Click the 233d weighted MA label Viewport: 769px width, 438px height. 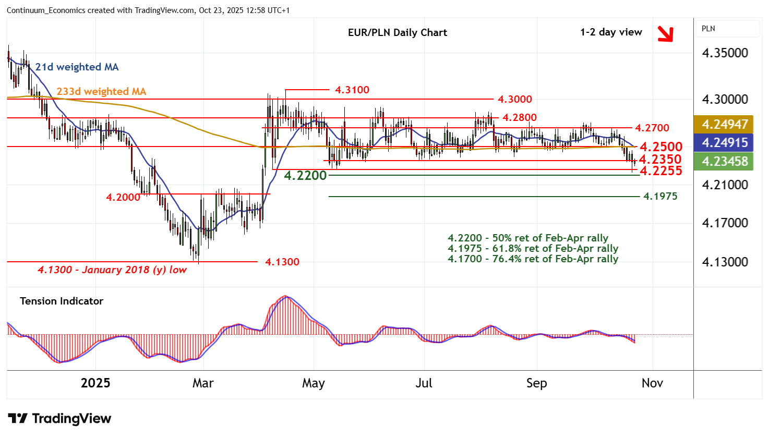pyautogui.click(x=101, y=91)
